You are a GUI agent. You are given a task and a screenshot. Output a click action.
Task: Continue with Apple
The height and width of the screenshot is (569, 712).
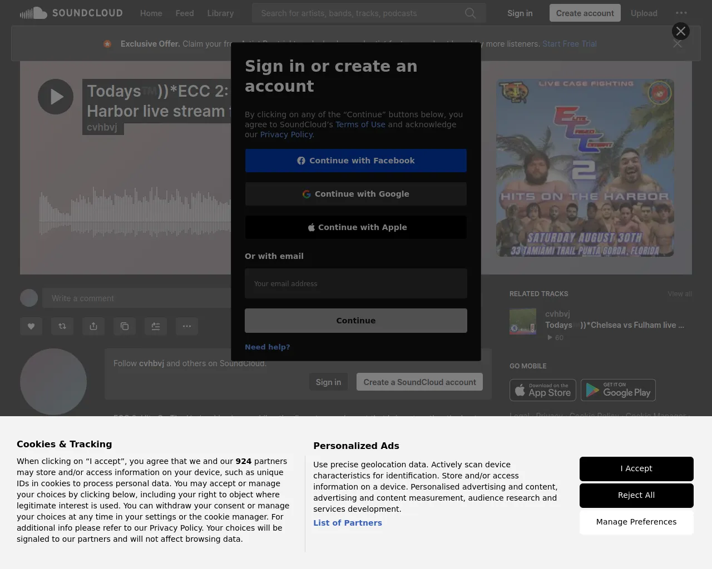356,227
